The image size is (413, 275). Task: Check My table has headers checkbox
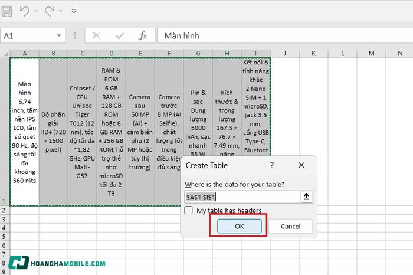[x=188, y=210]
